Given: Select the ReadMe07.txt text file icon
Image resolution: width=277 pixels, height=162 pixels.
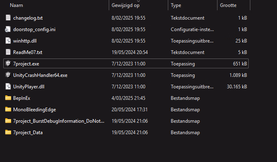Looking at the screenshot, I should click(x=8, y=52).
